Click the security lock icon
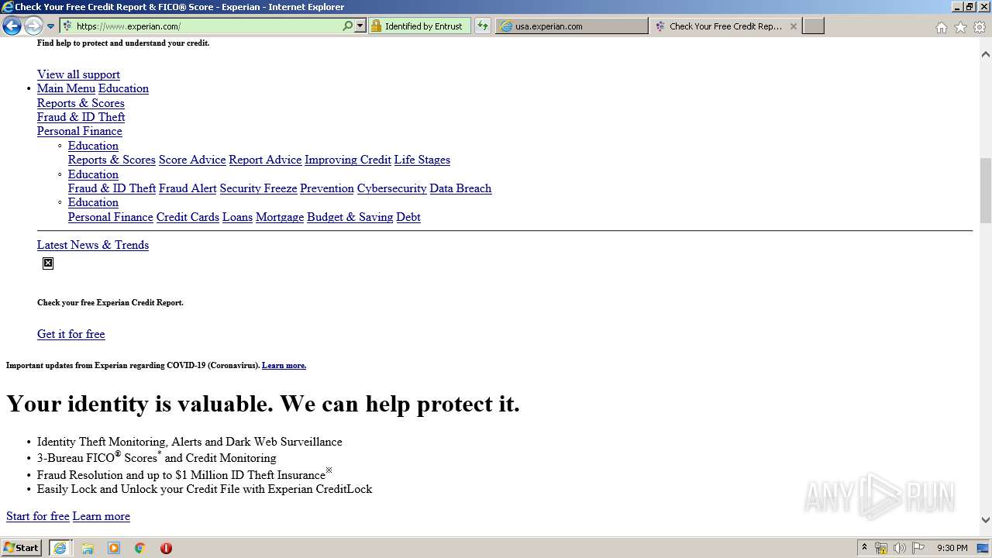992x558 pixels. 377,26
